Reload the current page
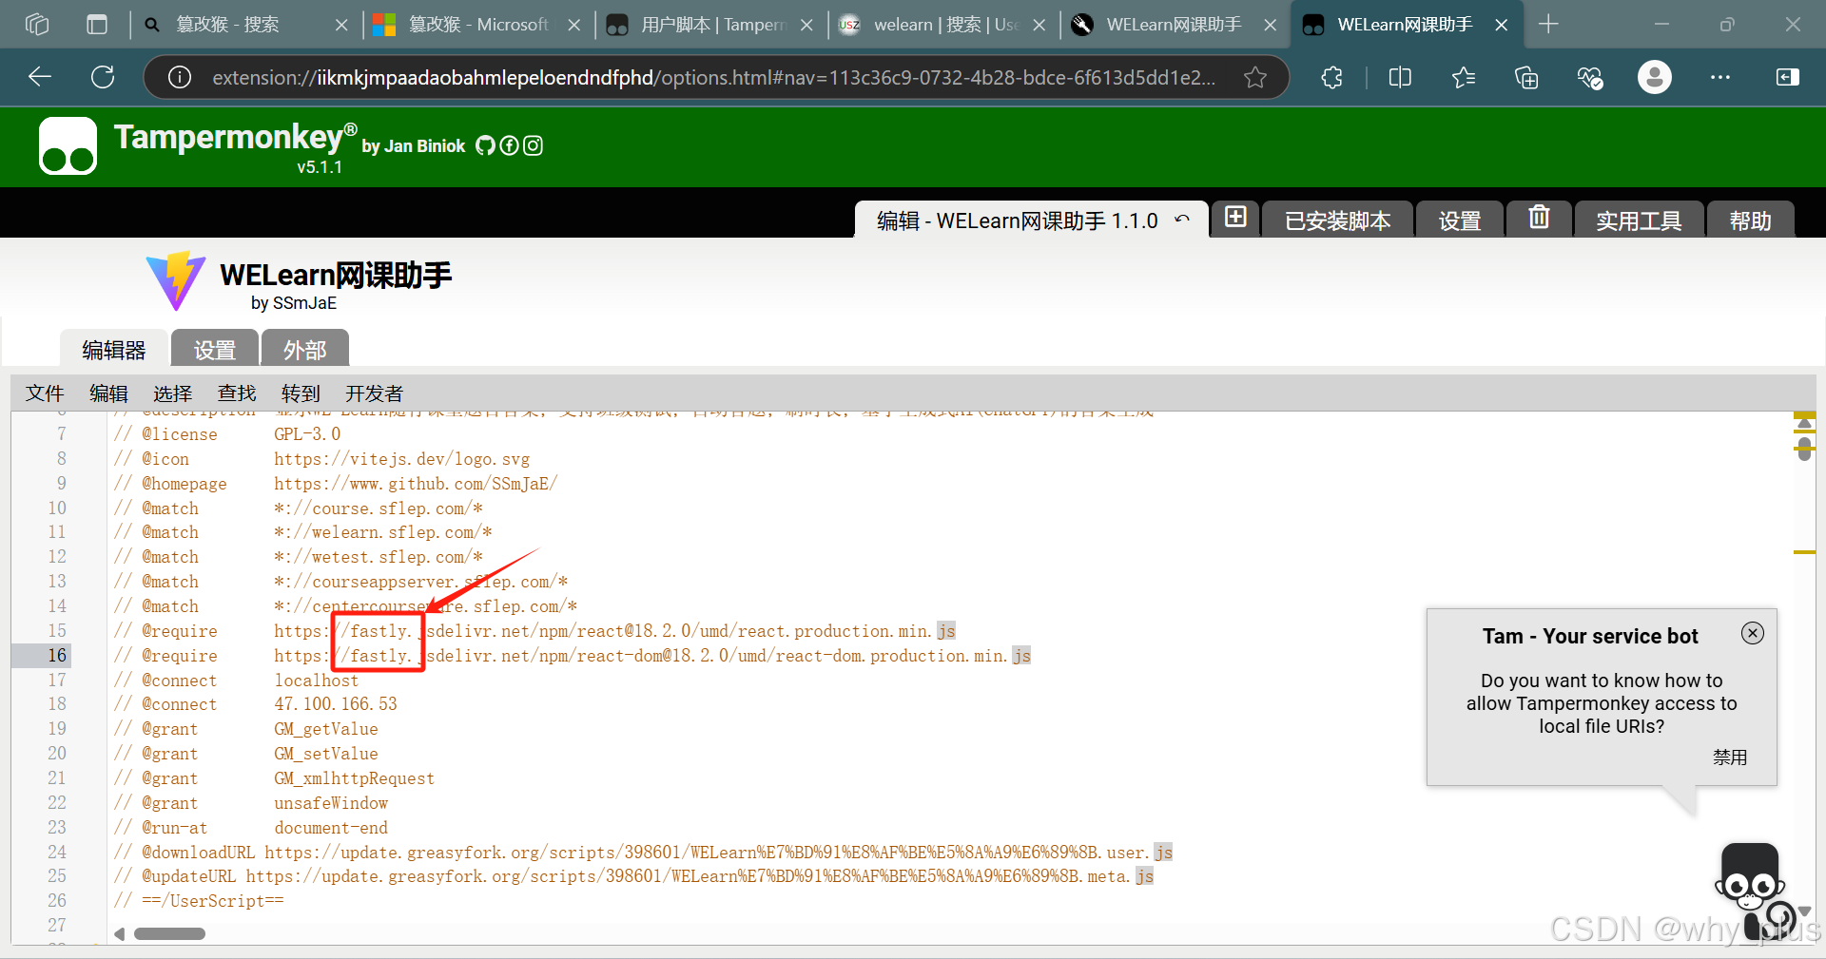Image resolution: width=1826 pixels, height=959 pixels. (x=103, y=77)
